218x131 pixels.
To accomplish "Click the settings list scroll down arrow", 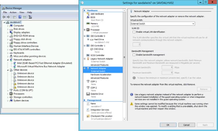I will (x=124, y=119).
